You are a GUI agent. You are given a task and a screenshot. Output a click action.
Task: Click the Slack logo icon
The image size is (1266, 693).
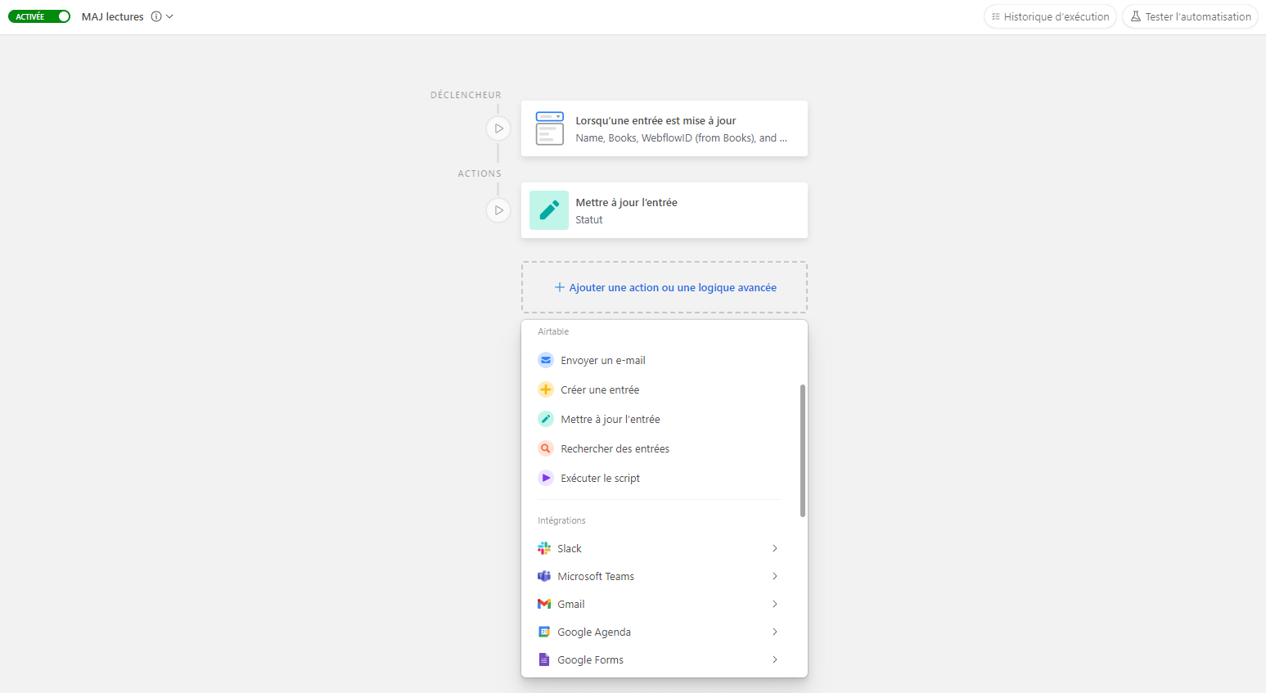tap(544, 548)
